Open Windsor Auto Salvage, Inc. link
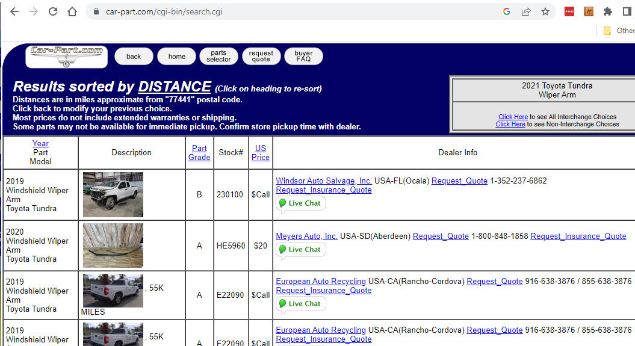The image size is (635, 346). [x=324, y=181]
